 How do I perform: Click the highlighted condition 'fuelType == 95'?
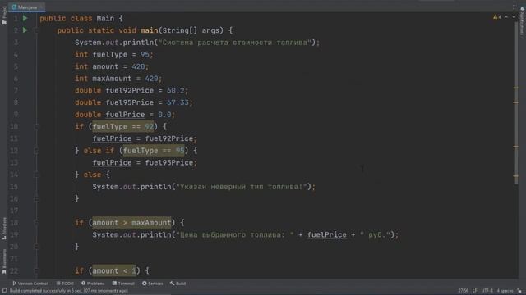pyautogui.click(x=154, y=151)
